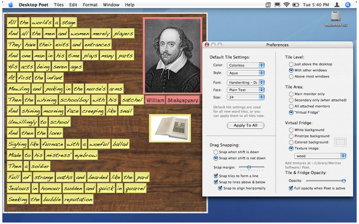Select Texture image option
This screenshot has width=359, height=224.
point(304,148)
